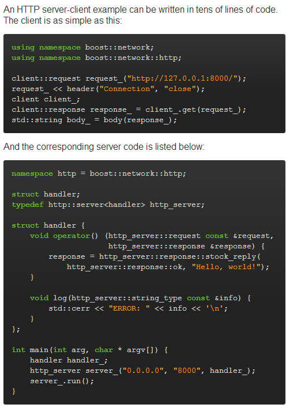Click "void log" function signature

pos(140,298)
